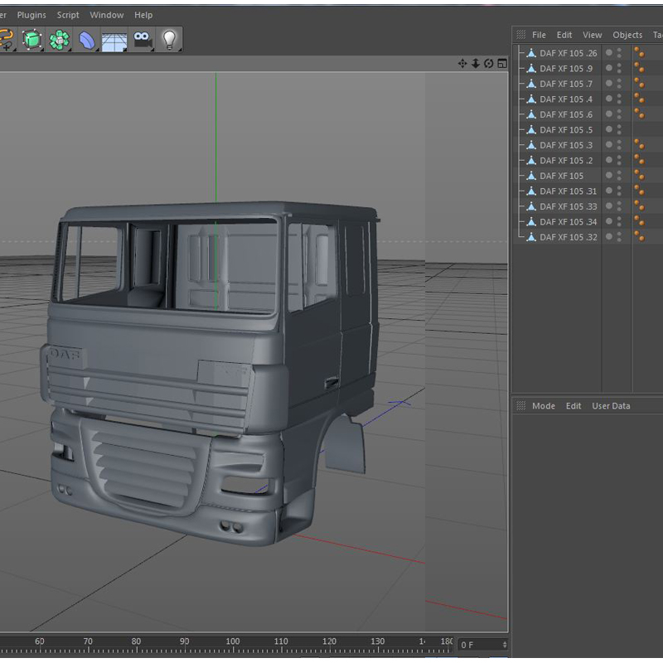Image resolution: width=663 pixels, height=663 pixels.
Task: Open the Bend deformer tool
Action: [87, 39]
